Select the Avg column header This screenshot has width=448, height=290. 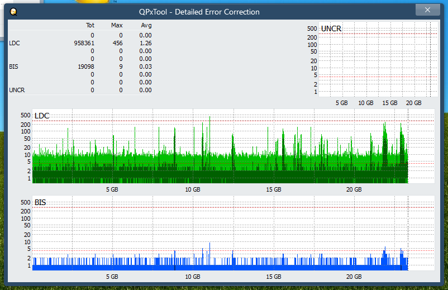coord(146,26)
